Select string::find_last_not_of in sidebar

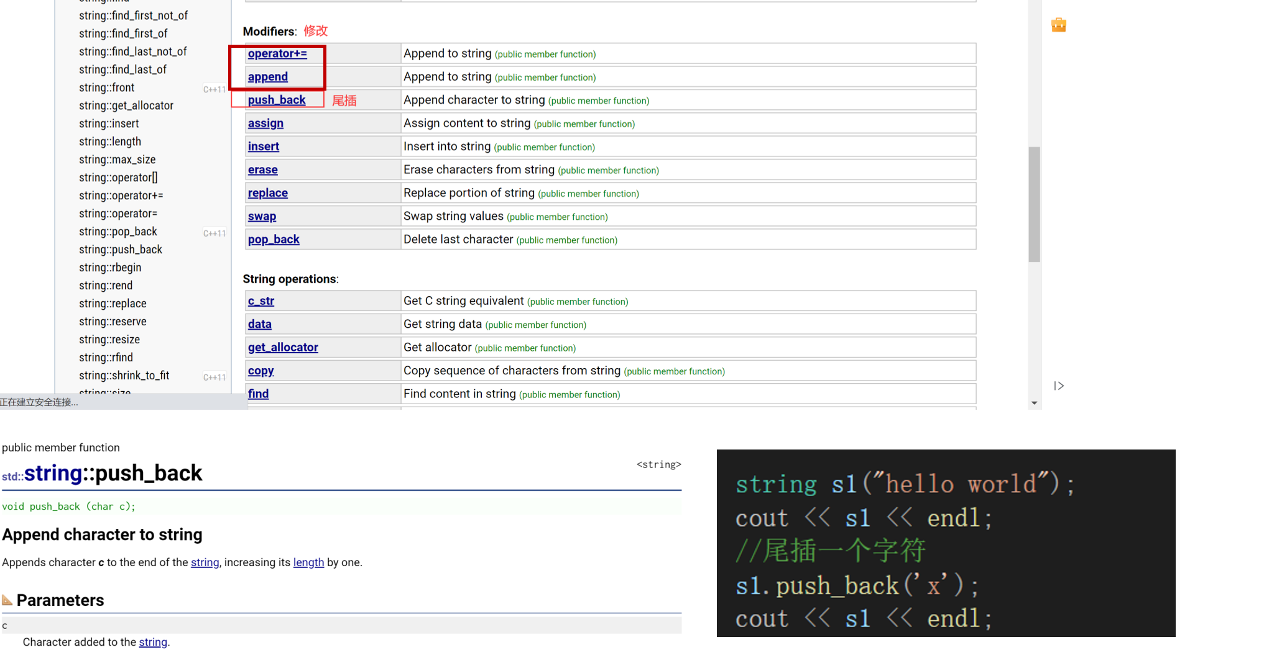click(132, 52)
